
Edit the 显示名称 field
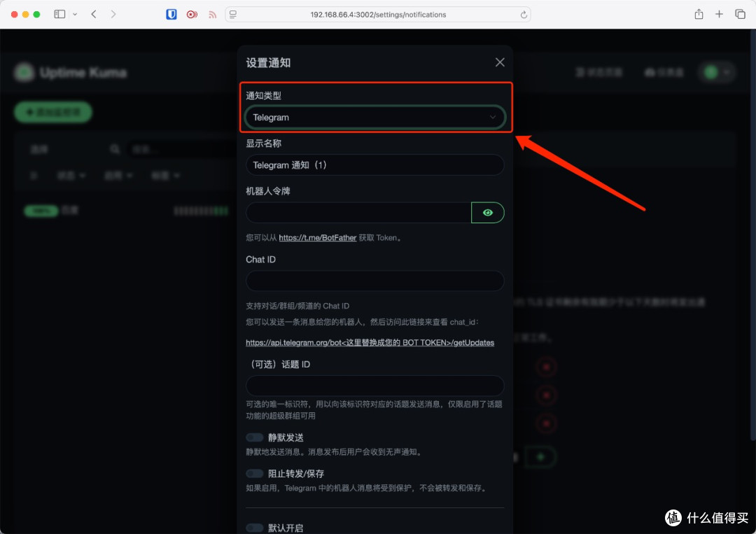tap(374, 165)
